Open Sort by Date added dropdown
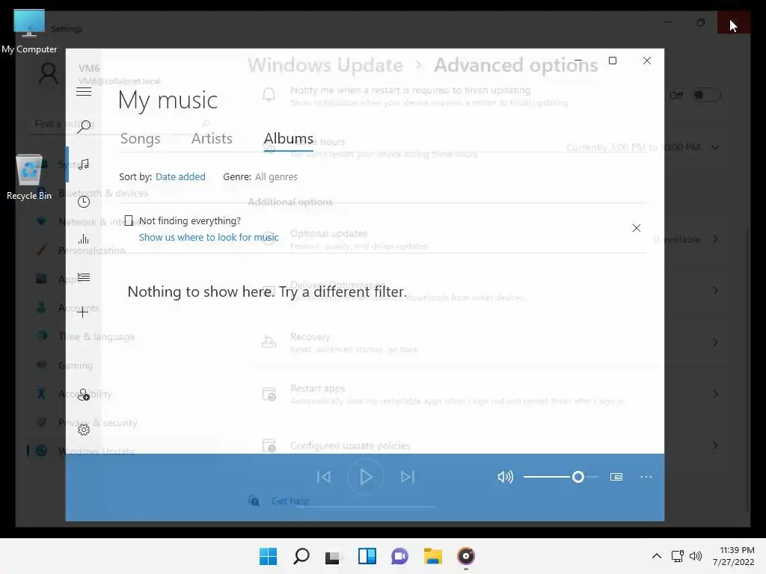This screenshot has width=766, height=574. [180, 176]
